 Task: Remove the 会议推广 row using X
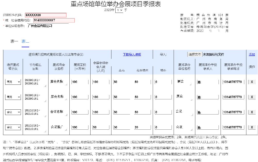(x=252, y=127)
